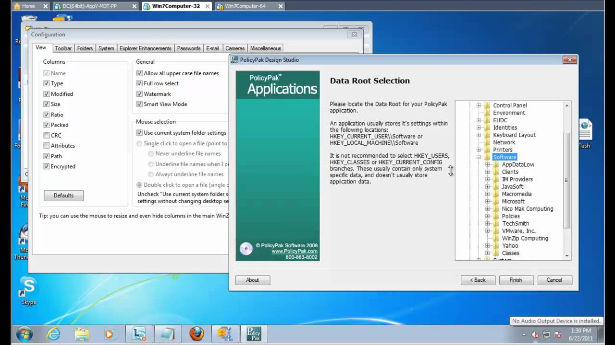Uncheck the Ratio column checkbox
The width and height of the screenshot is (615, 345).
[x=46, y=115]
